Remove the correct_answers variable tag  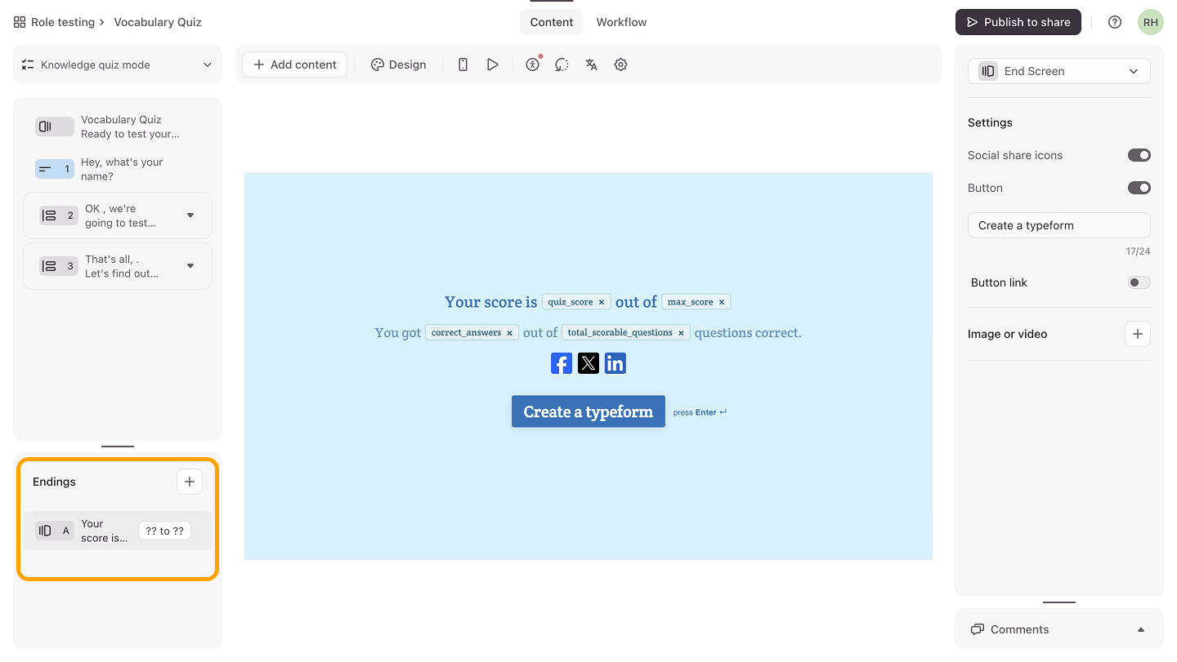click(x=509, y=333)
